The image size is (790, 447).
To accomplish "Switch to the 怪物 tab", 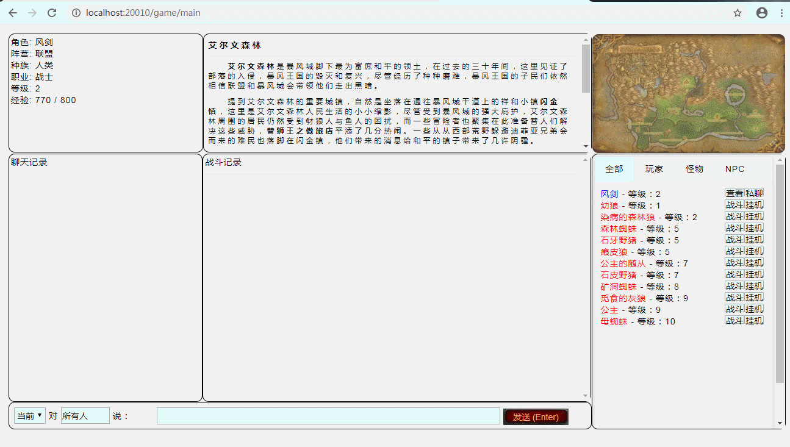I will 694,170.
